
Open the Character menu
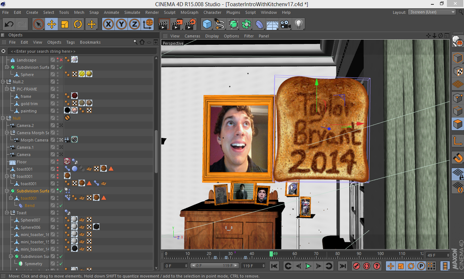point(213,12)
